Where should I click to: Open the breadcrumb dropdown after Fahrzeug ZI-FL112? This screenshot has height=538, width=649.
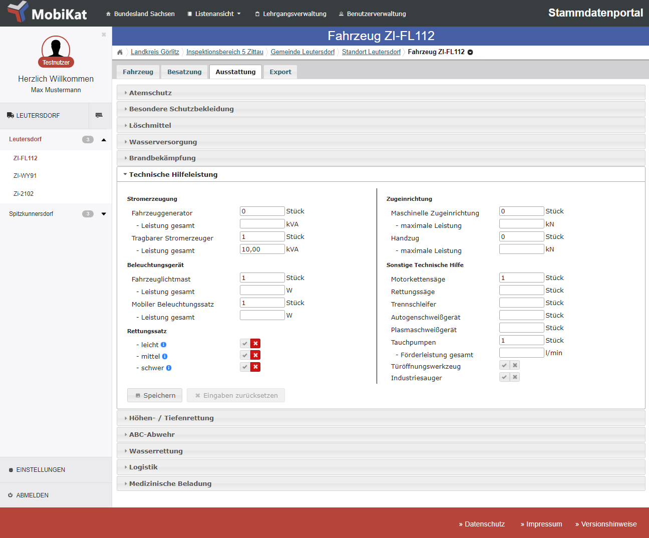(470, 52)
